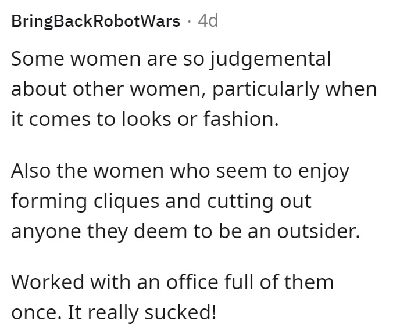Click the dot separator beside the username

tap(189, 21)
